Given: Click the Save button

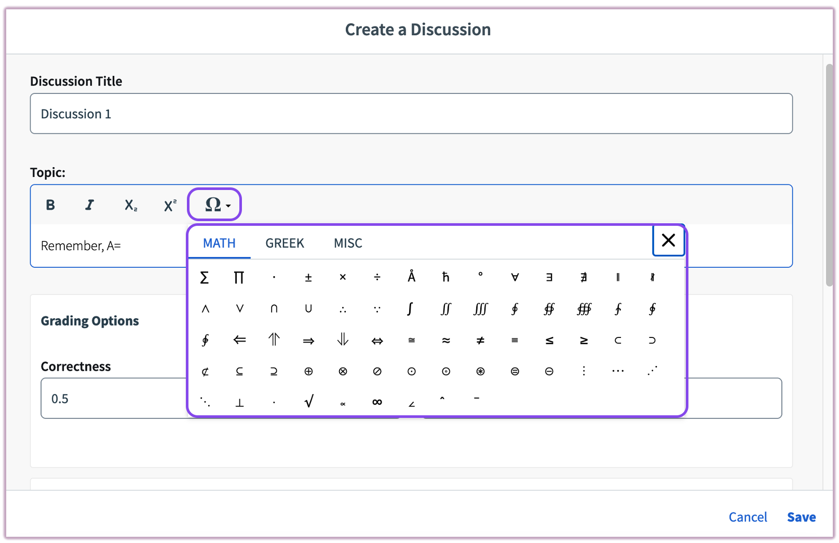Looking at the screenshot, I should click(x=801, y=517).
